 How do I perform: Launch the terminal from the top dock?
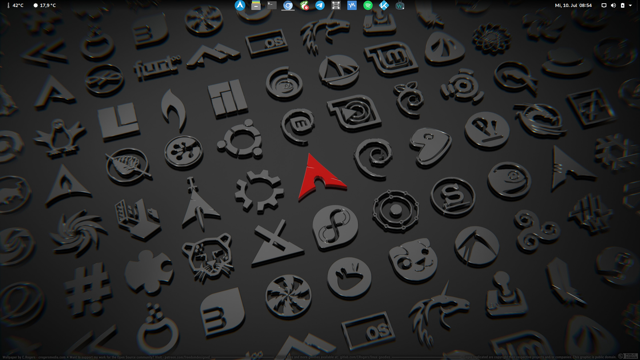pyautogui.click(x=272, y=5)
